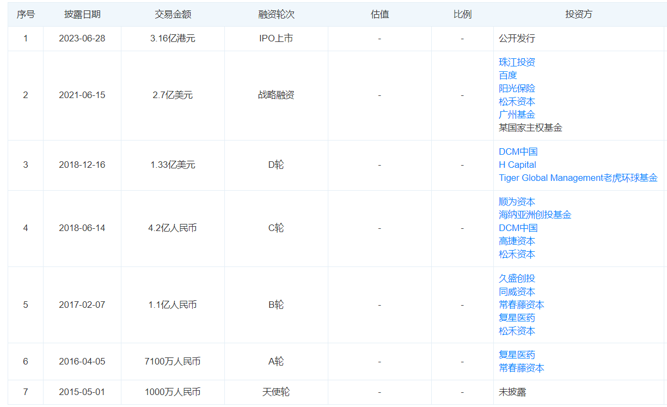Click the 投资方 column header
This screenshot has width=667, height=407.
pos(579,14)
